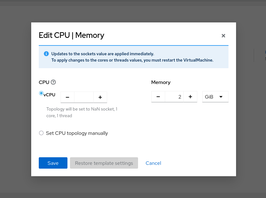Save the CPU and memory changes
Viewport: 266px width, 198px height.
[x=53, y=163]
